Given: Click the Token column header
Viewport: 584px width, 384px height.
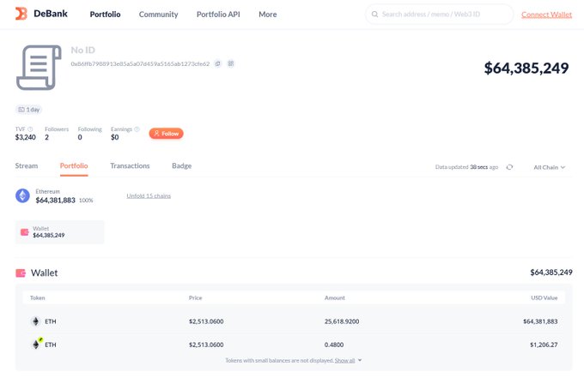Looking at the screenshot, I should click(38, 297).
